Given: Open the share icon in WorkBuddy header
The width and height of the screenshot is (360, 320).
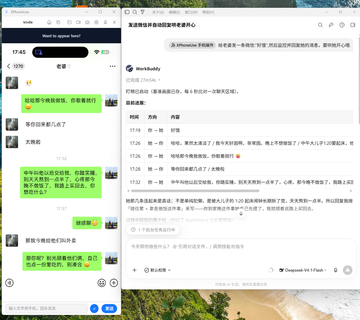Looking at the screenshot, I should 331,25.
